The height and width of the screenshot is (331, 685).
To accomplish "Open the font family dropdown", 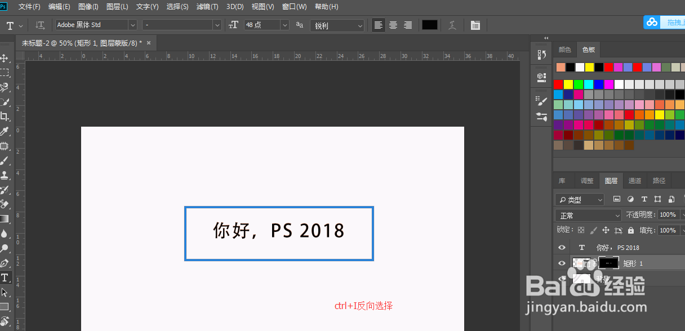I will pyautogui.click(x=133, y=25).
